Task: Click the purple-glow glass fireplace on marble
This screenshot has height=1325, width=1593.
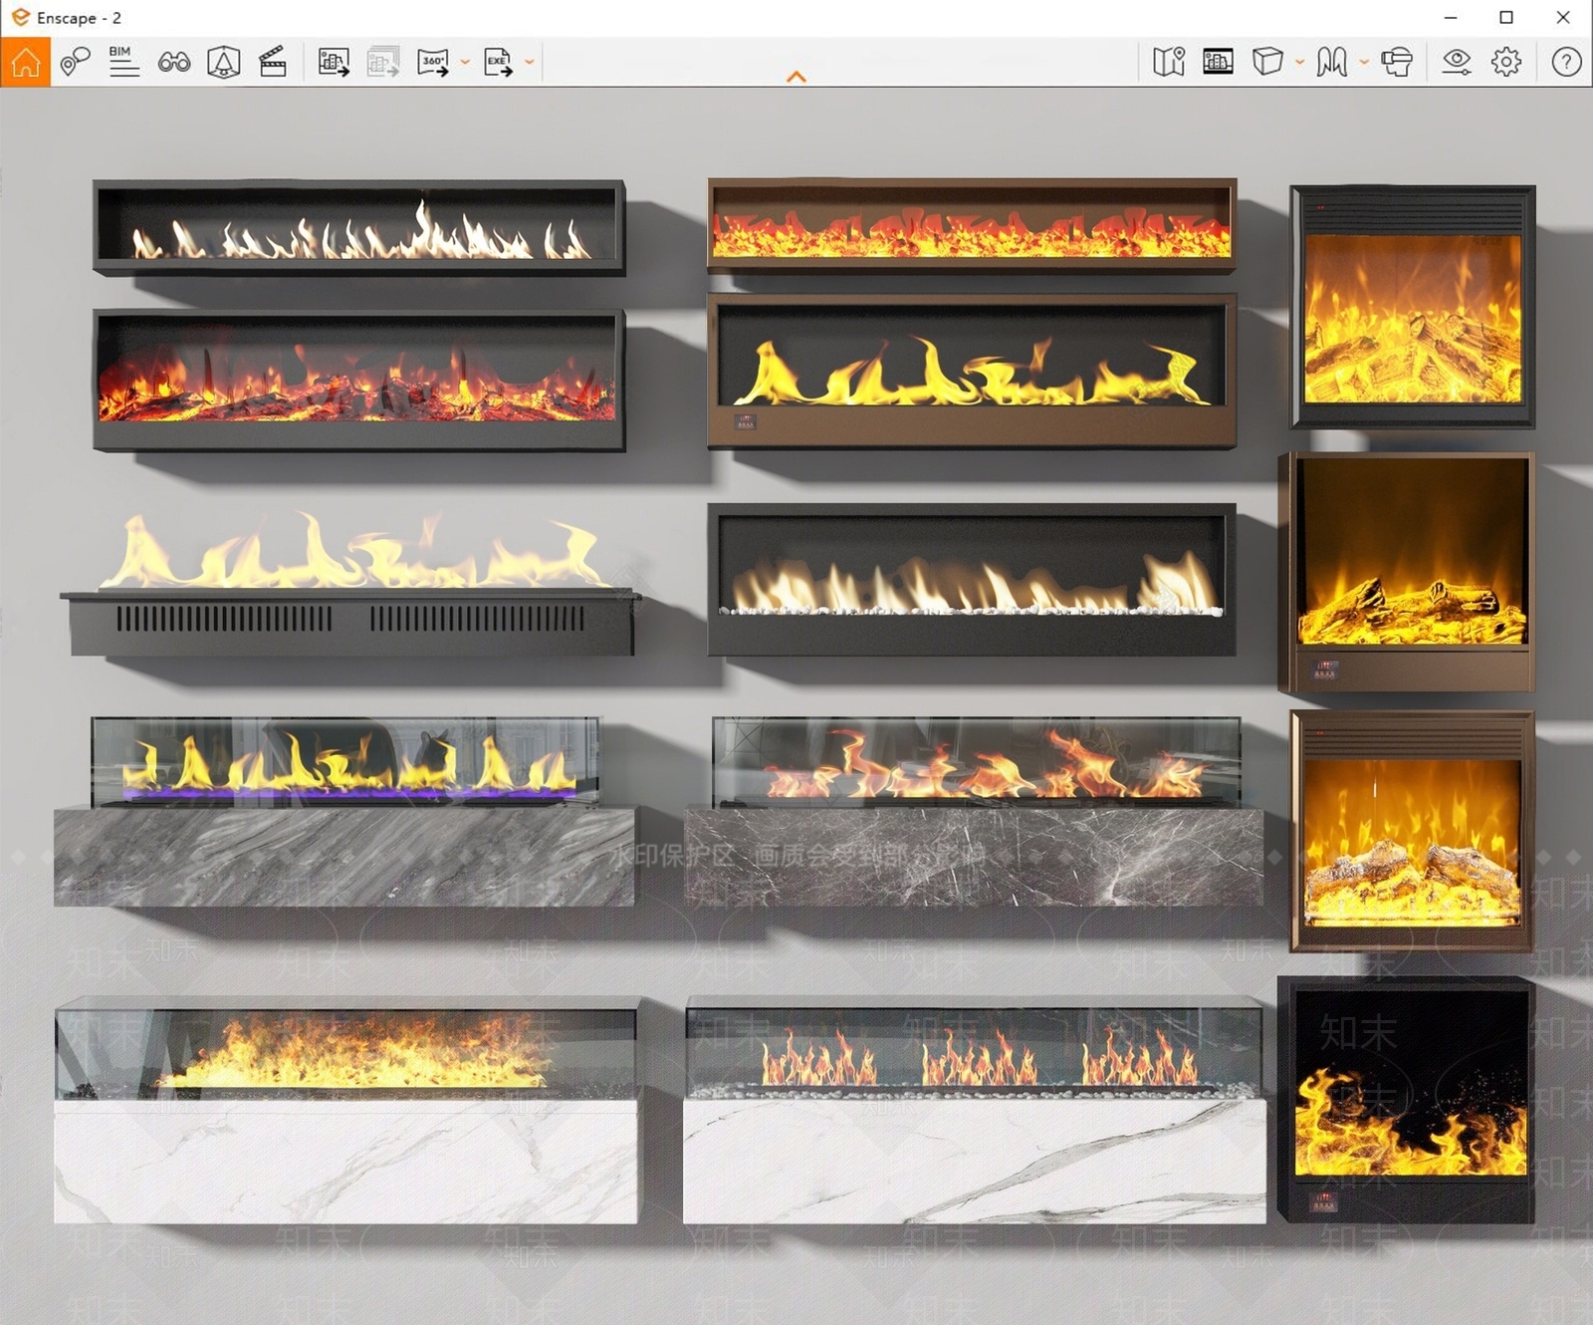Action: [x=344, y=811]
